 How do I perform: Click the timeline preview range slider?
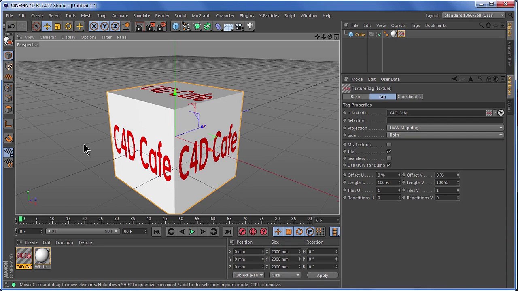(82, 231)
